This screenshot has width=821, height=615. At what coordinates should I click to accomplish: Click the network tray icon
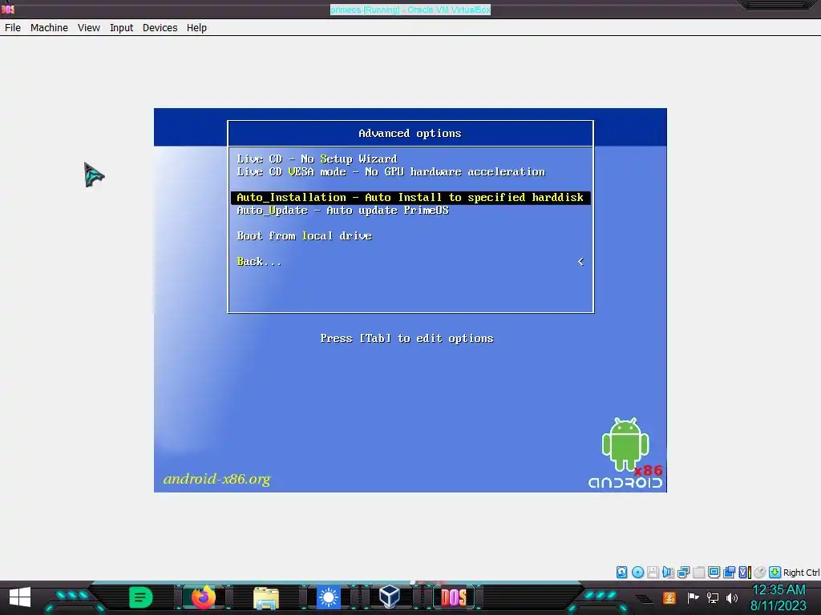click(713, 597)
